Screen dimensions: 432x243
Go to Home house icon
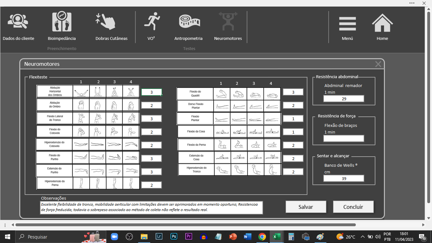(382, 23)
